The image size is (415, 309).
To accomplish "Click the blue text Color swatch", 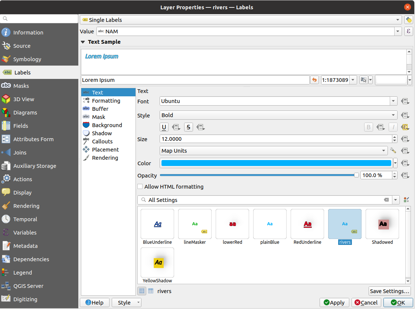I will click(276, 163).
